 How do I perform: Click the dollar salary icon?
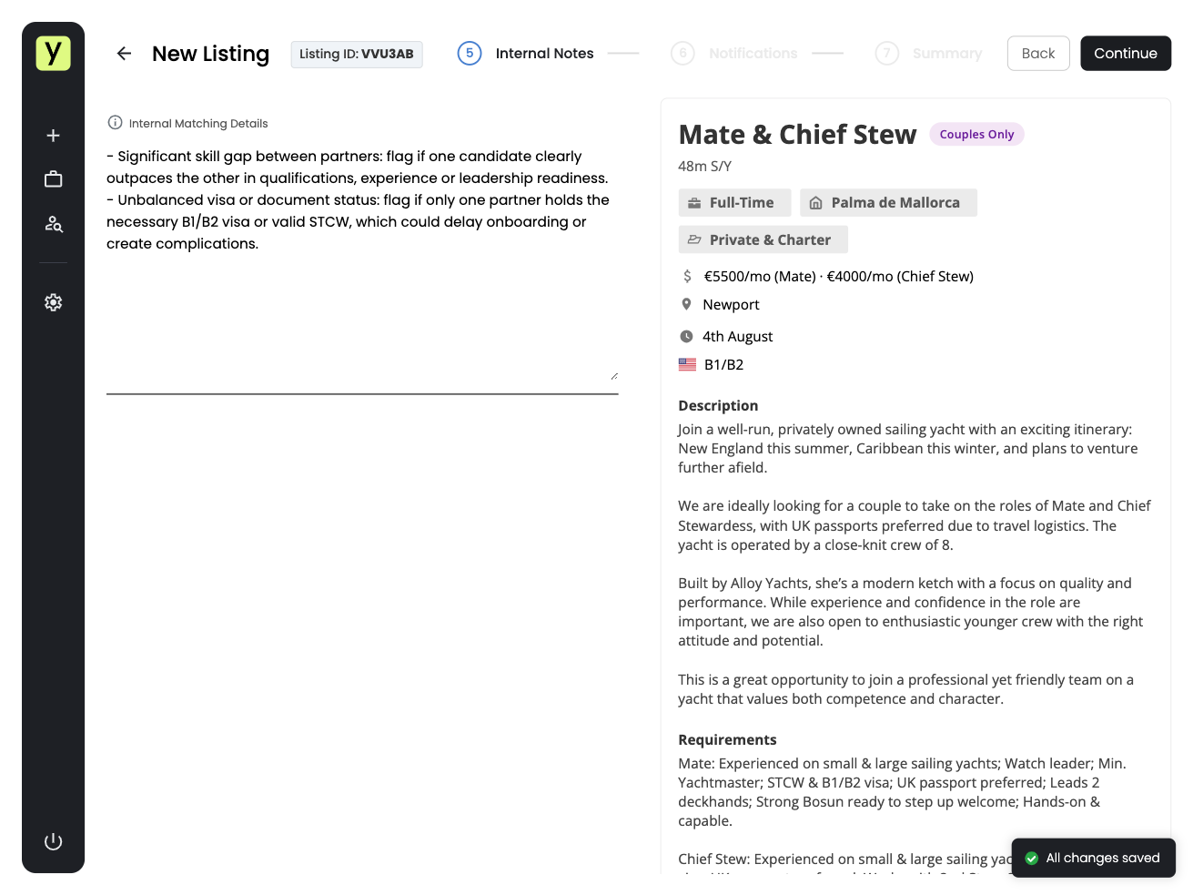[687, 276]
